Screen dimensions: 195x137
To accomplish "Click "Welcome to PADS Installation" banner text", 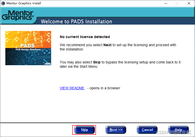I will click(76, 22).
